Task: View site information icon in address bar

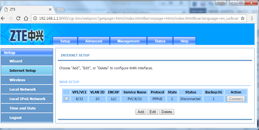Action: (x=35, y=18)
